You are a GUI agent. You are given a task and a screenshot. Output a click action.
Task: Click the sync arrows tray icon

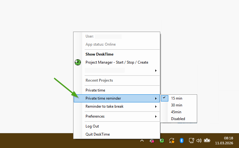[172, 141]
